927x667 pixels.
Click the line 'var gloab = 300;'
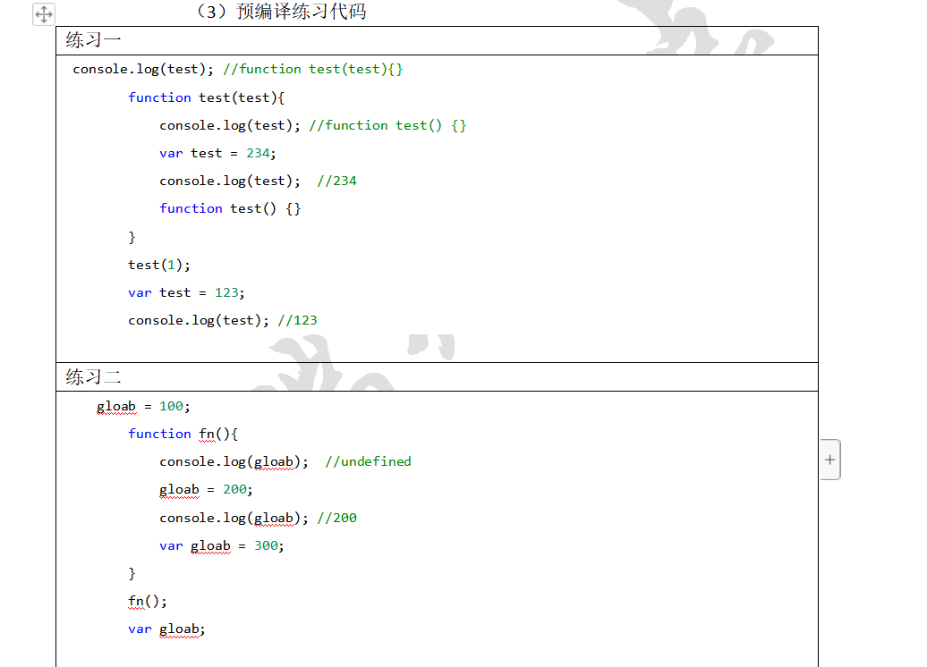pyautogui.click(x=222, y=546)
